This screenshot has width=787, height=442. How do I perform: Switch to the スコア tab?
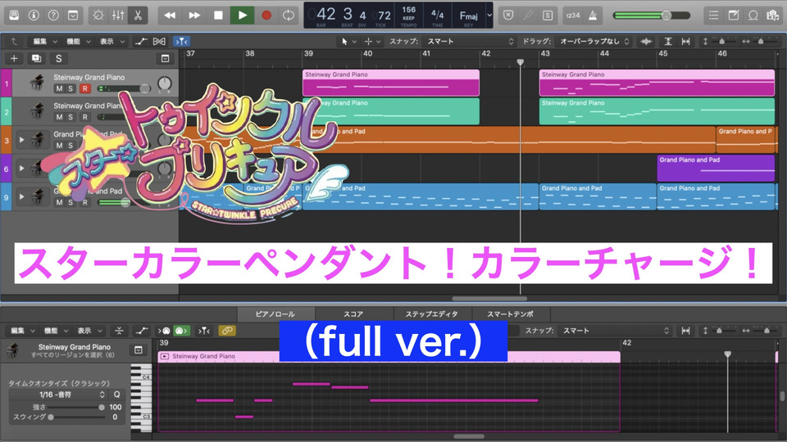353,314
